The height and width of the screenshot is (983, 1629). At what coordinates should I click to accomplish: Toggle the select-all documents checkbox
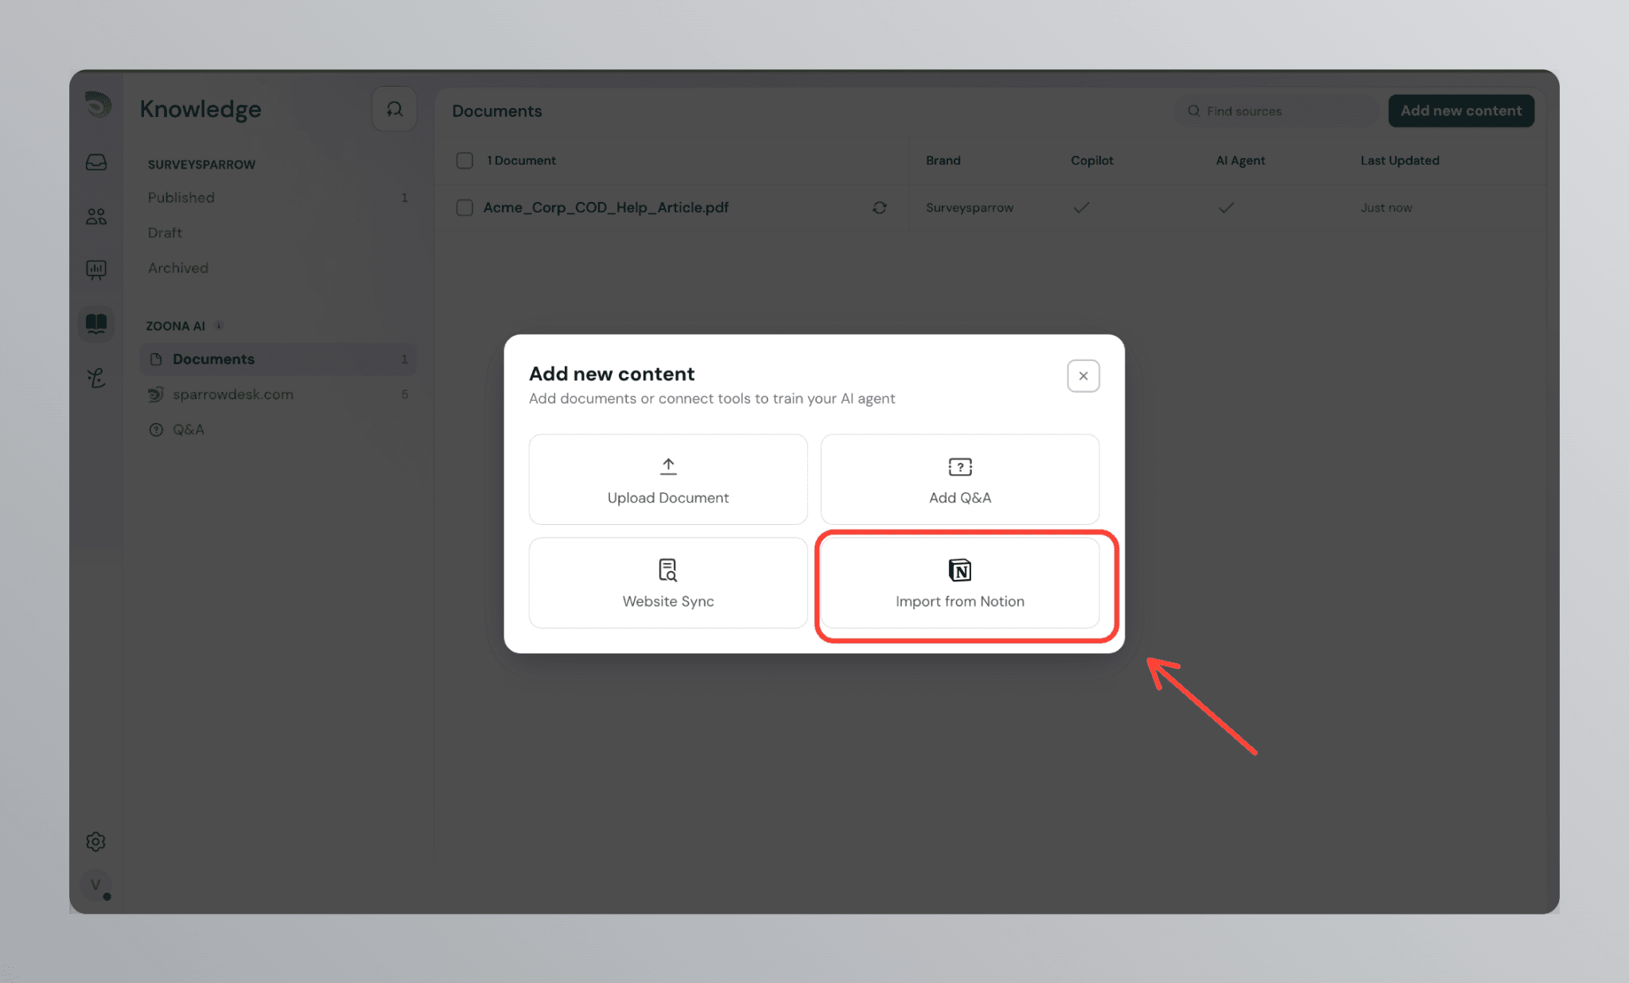point(465,161)
